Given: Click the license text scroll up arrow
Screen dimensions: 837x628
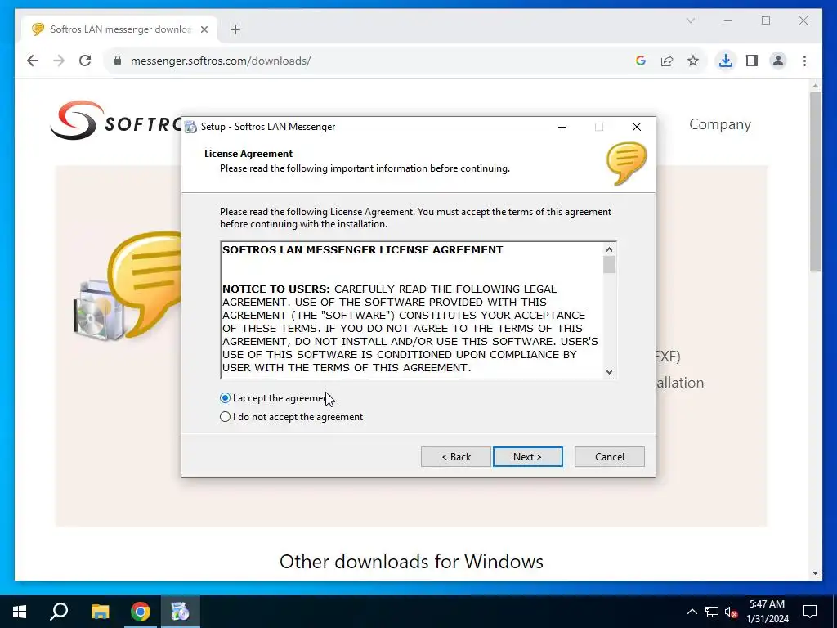Looking at the screenshot, I should click(609, 249).
